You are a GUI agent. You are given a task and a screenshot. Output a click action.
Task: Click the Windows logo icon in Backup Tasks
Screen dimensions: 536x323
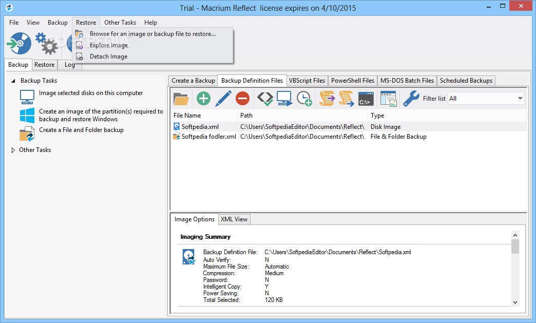[27, 116]
